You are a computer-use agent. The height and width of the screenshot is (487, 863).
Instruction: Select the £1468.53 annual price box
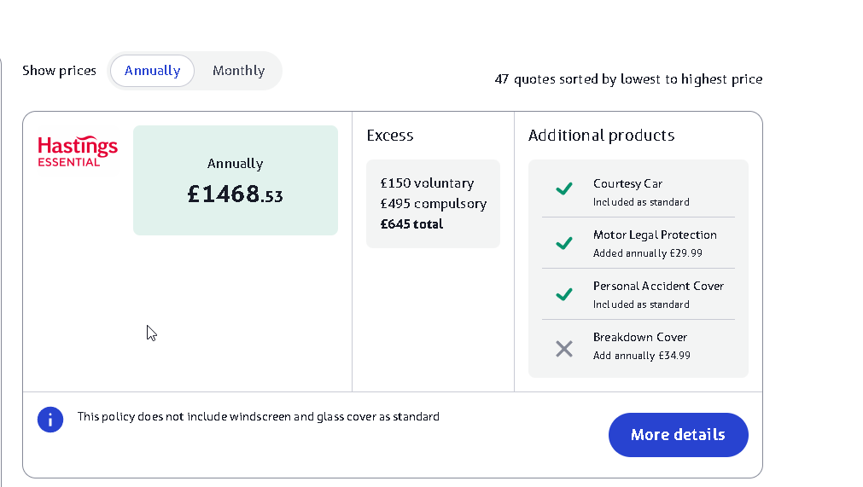pyautogui.click(x=235, y=180)
